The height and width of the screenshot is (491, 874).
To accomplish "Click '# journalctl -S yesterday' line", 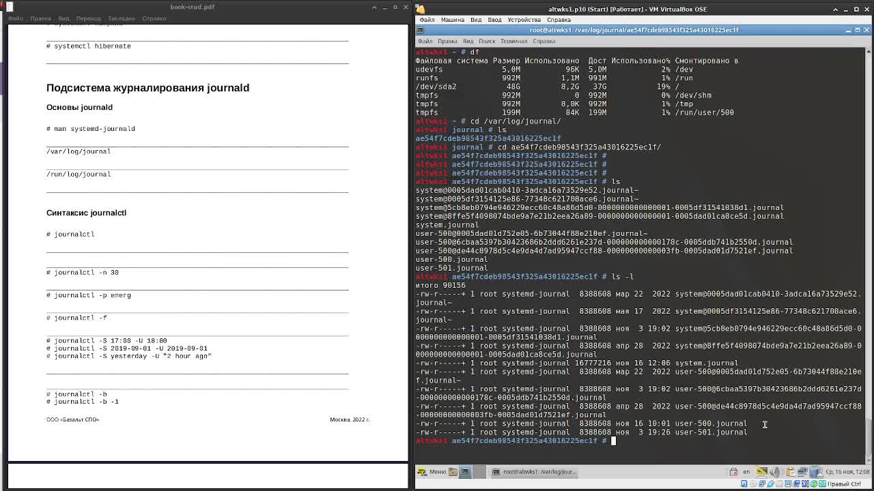I will [129, 356].
